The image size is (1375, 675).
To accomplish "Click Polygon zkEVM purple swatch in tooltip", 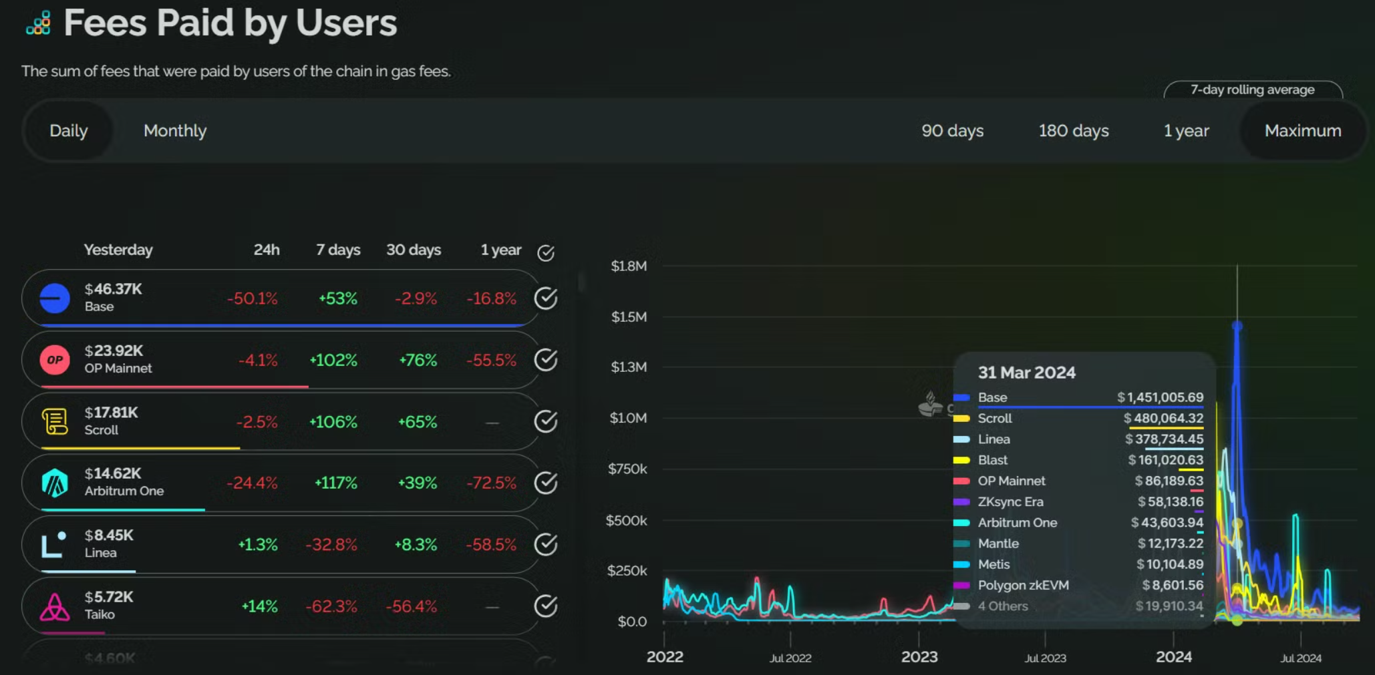I will click(x=961, y=586).
